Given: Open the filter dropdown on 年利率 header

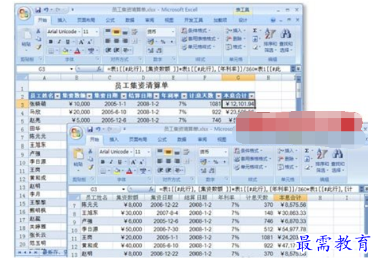Looking at the screenshot, I should (x=184, y=96).
